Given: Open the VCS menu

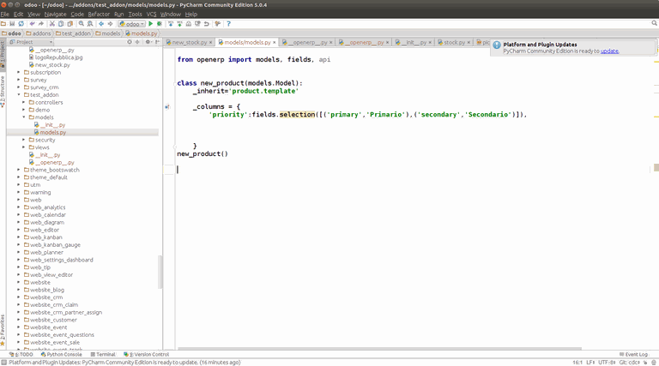Looking at the screenshot, I should click(x=151, y=15).
